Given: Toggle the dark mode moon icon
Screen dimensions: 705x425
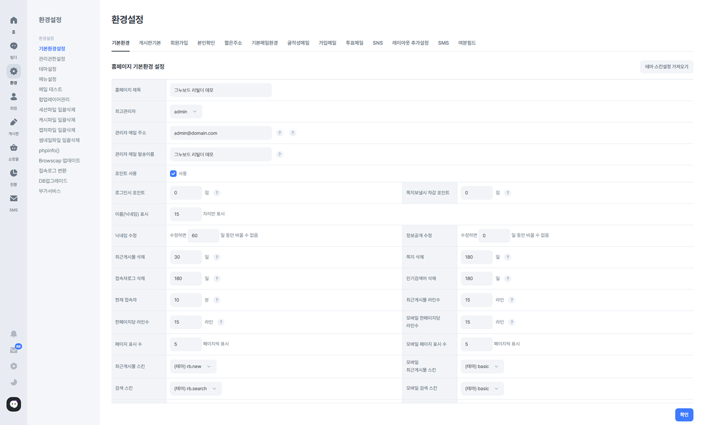Looking at the screenshot, I should click(x=13, y=382).
